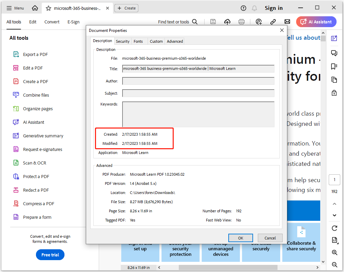Open the Fonts tab
This screenshot has height=272, width=344.
[138, 41]
